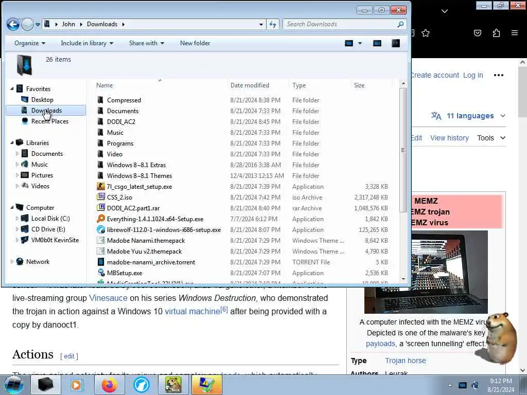Viewport: 527px width, 395px height.
Task: Expand Local Disk (C:) node
Action: pos(17,218)
